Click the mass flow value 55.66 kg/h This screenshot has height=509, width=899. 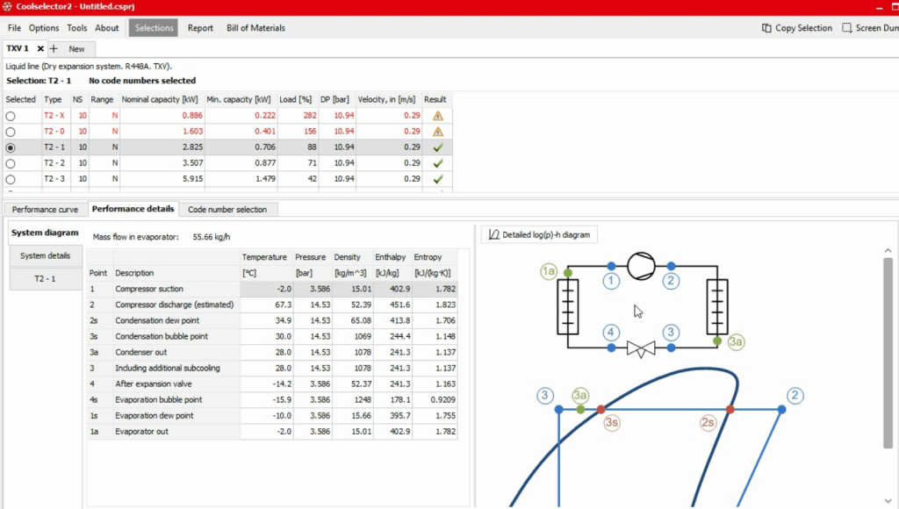coord(211,237)
